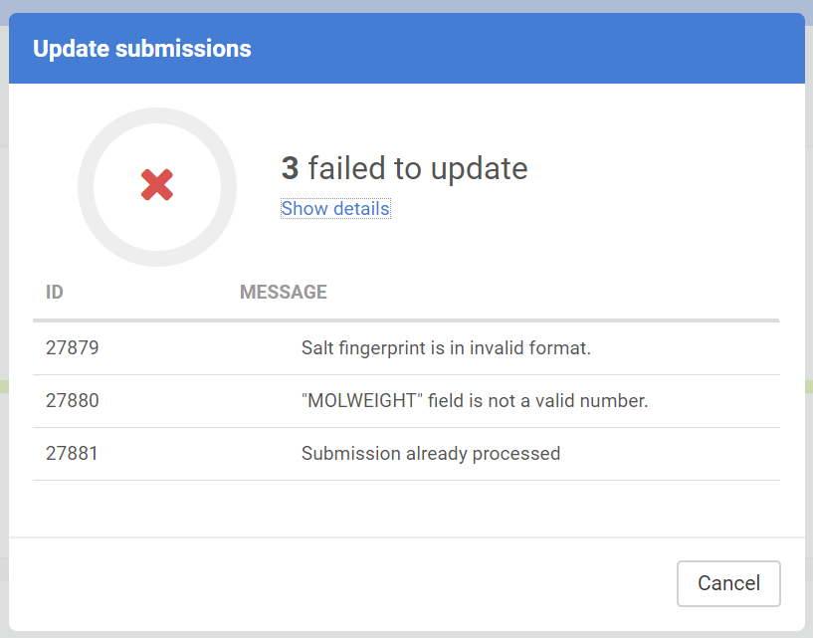The image size is (813, 638).
Task: Click empty table space below row 27881
Action: click(x=398, y=508)
